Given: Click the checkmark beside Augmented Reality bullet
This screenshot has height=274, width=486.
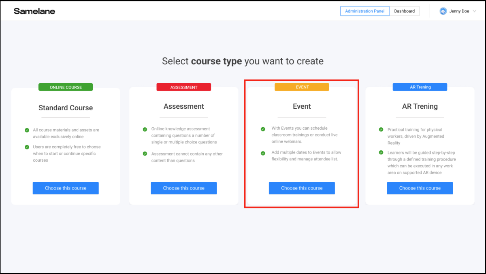Looking at the screenshot, I should (x=381, y=130).
